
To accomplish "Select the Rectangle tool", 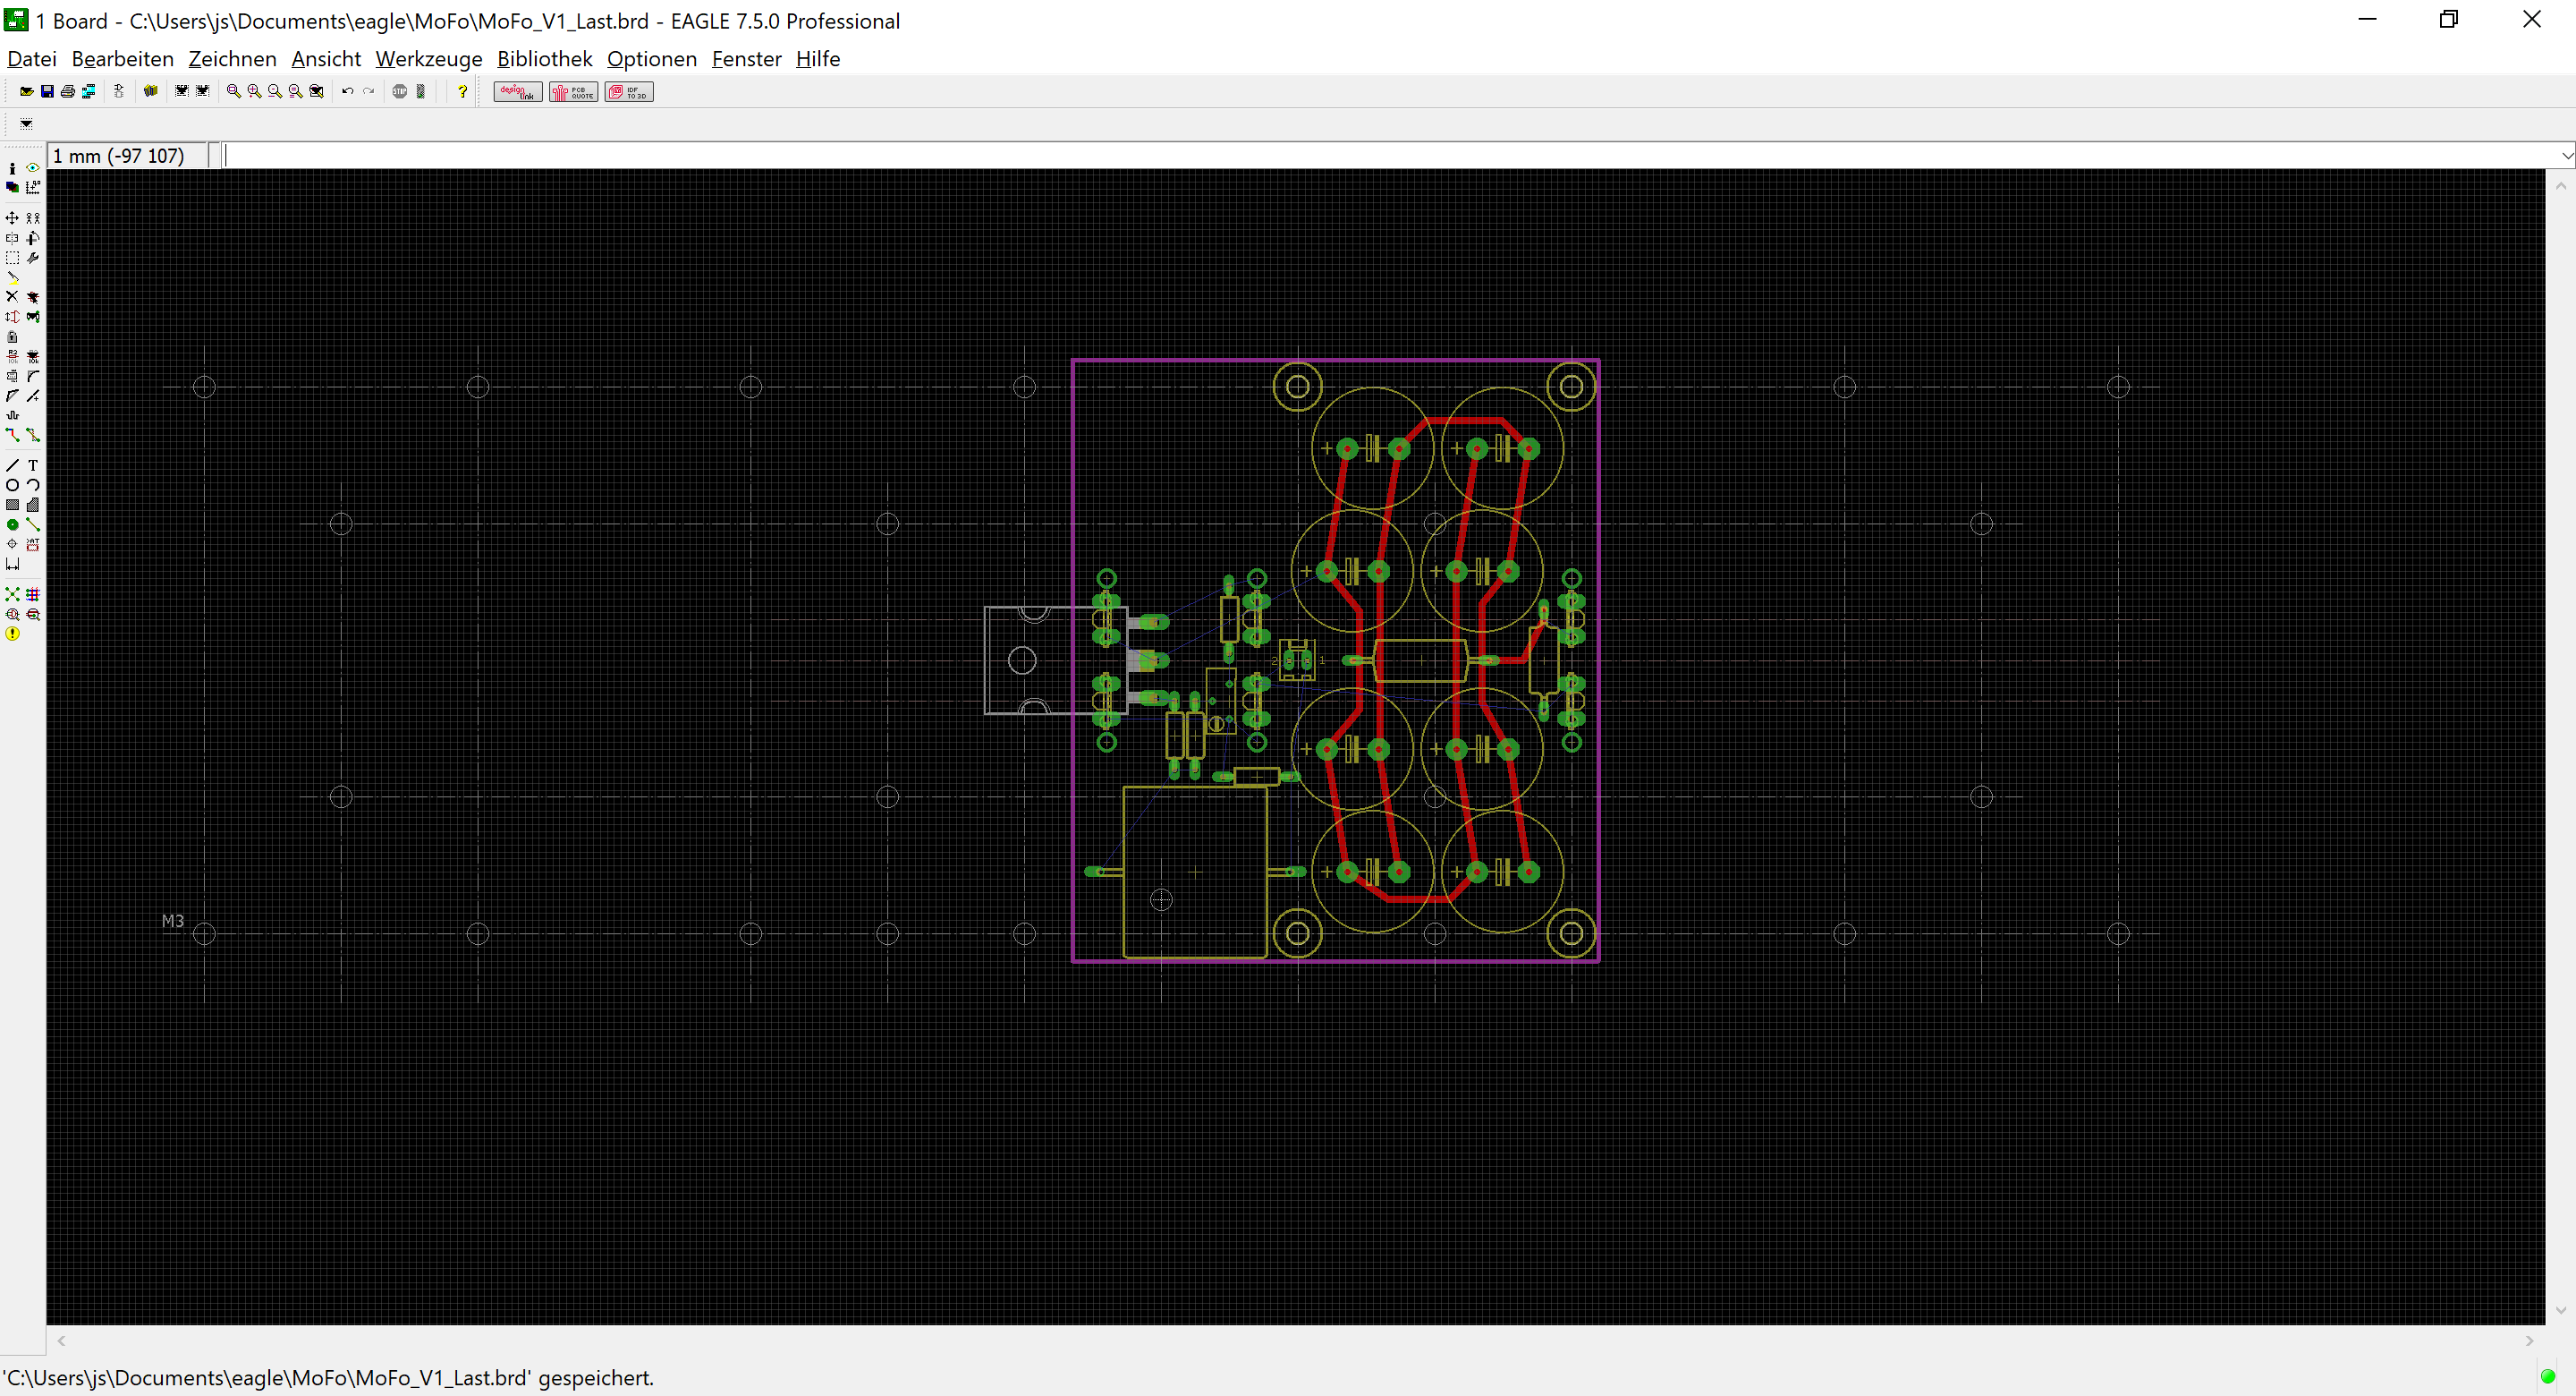I will click(x=12, y=506).
